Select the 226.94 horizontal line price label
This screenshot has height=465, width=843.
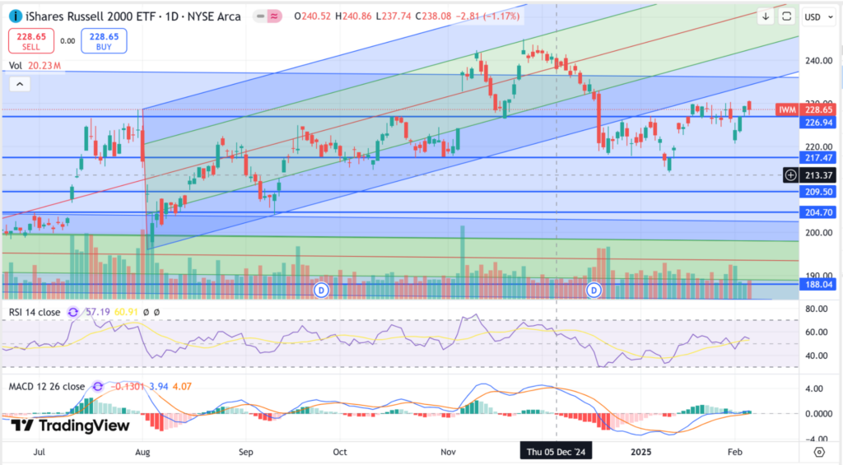[817, 123]
